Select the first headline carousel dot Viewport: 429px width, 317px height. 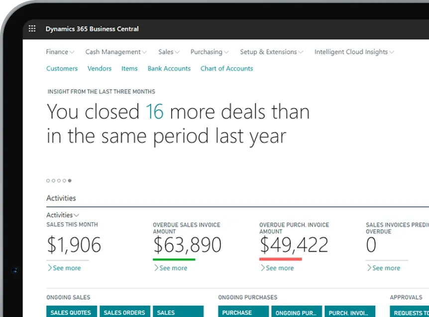click(48, 180)
